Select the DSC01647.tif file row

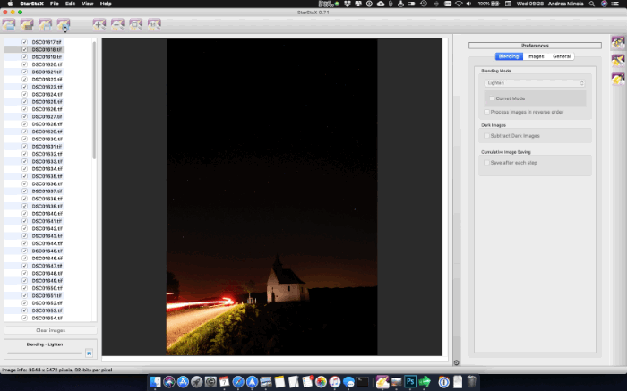34,266
